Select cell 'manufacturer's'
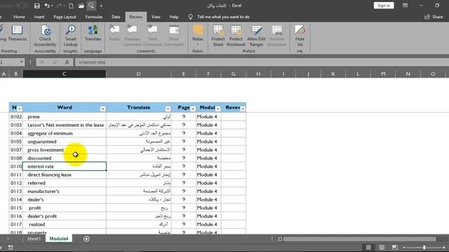This screenshot has height=252, width=449. coord(65,191)
